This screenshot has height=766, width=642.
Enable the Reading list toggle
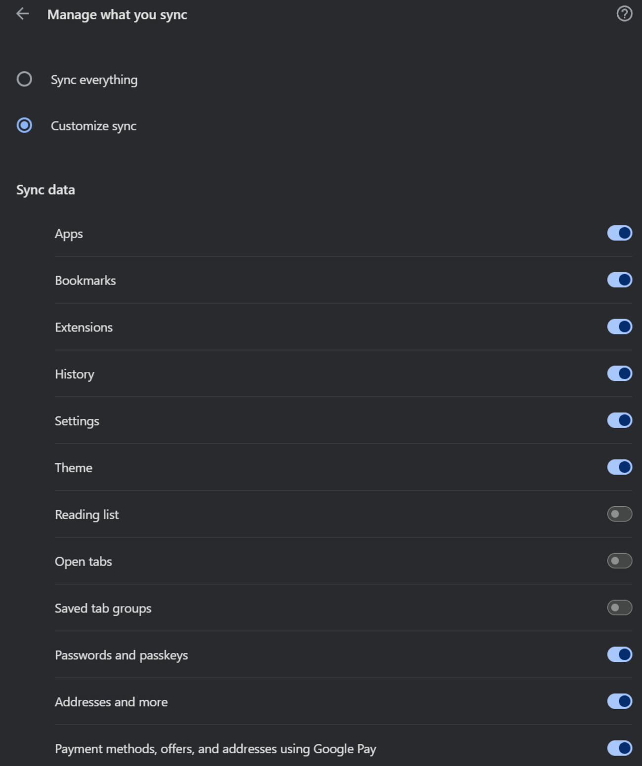pyautogui.click(x=620, y=514)
